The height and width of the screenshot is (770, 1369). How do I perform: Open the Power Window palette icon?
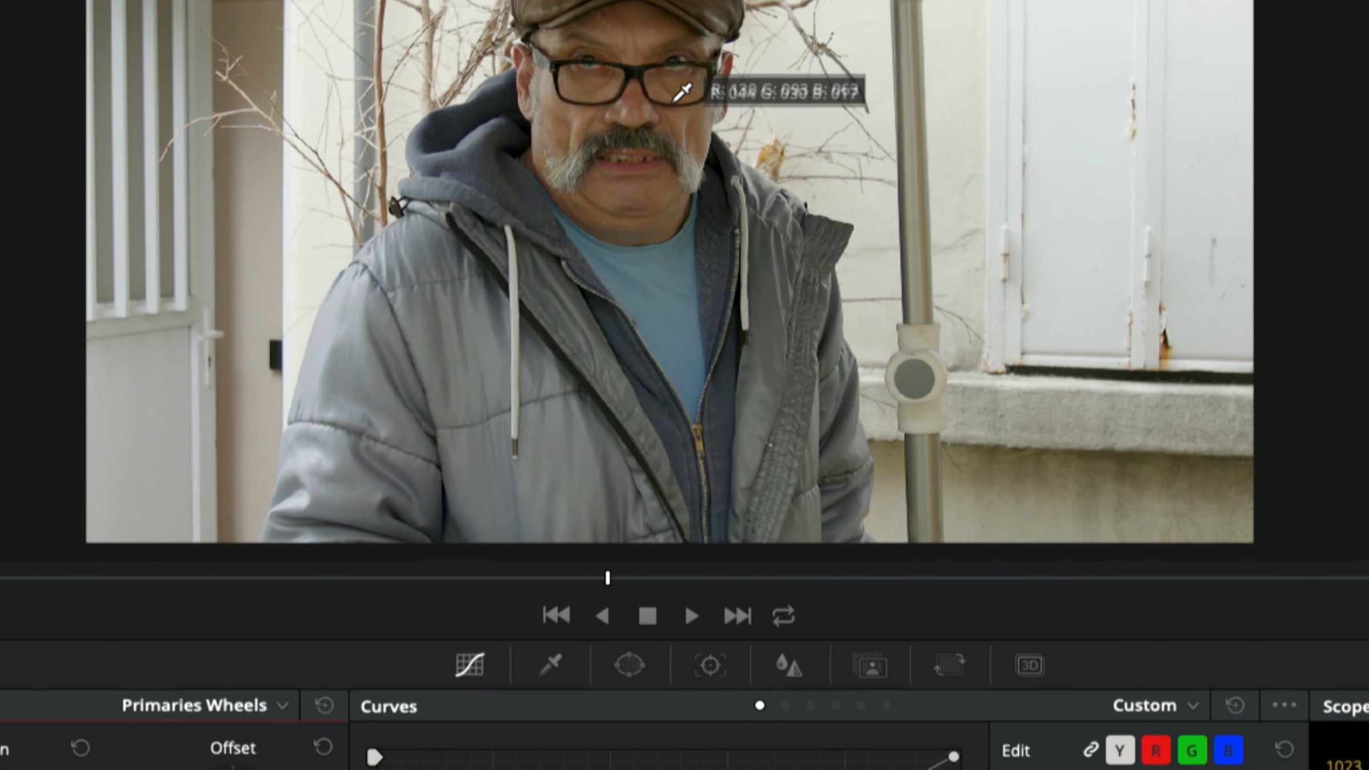click(x=630, y=665)
